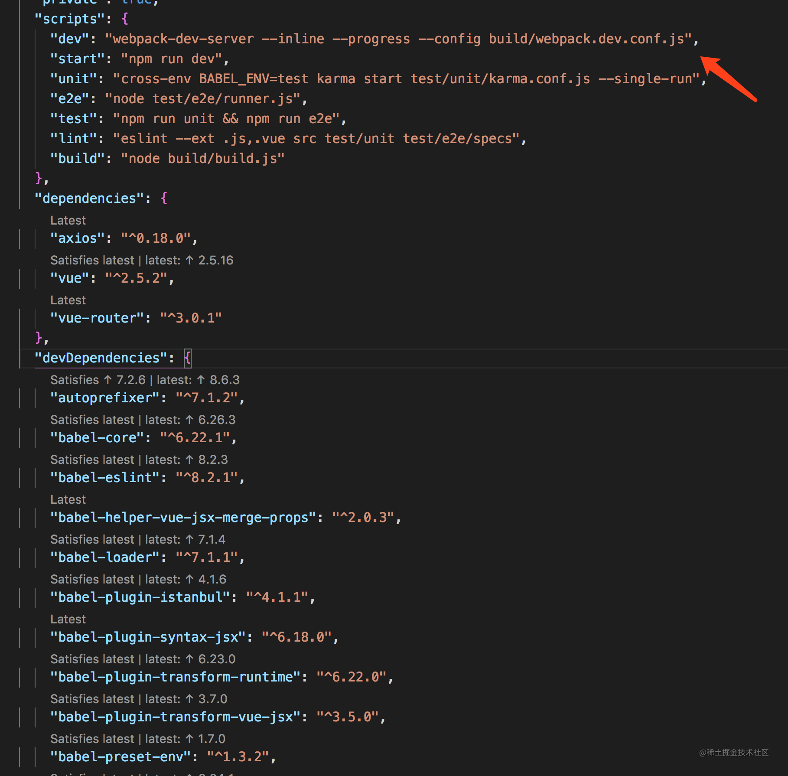Click babel-plugin-istanbul version "^4.1.1"
The image size is (788, 776).
pos(277,597)
